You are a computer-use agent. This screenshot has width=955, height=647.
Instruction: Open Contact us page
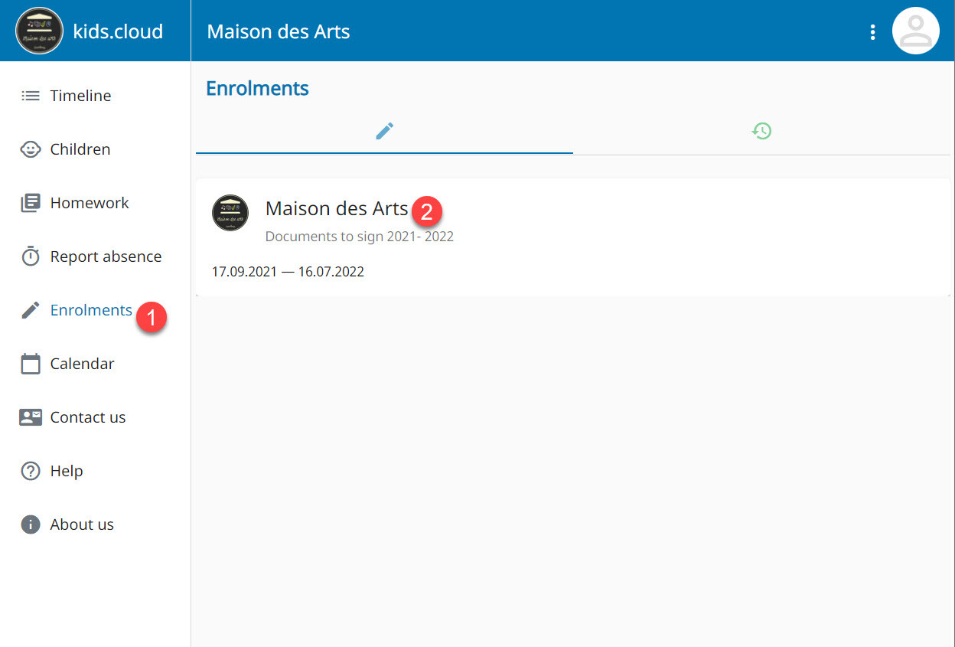[95, 417]
